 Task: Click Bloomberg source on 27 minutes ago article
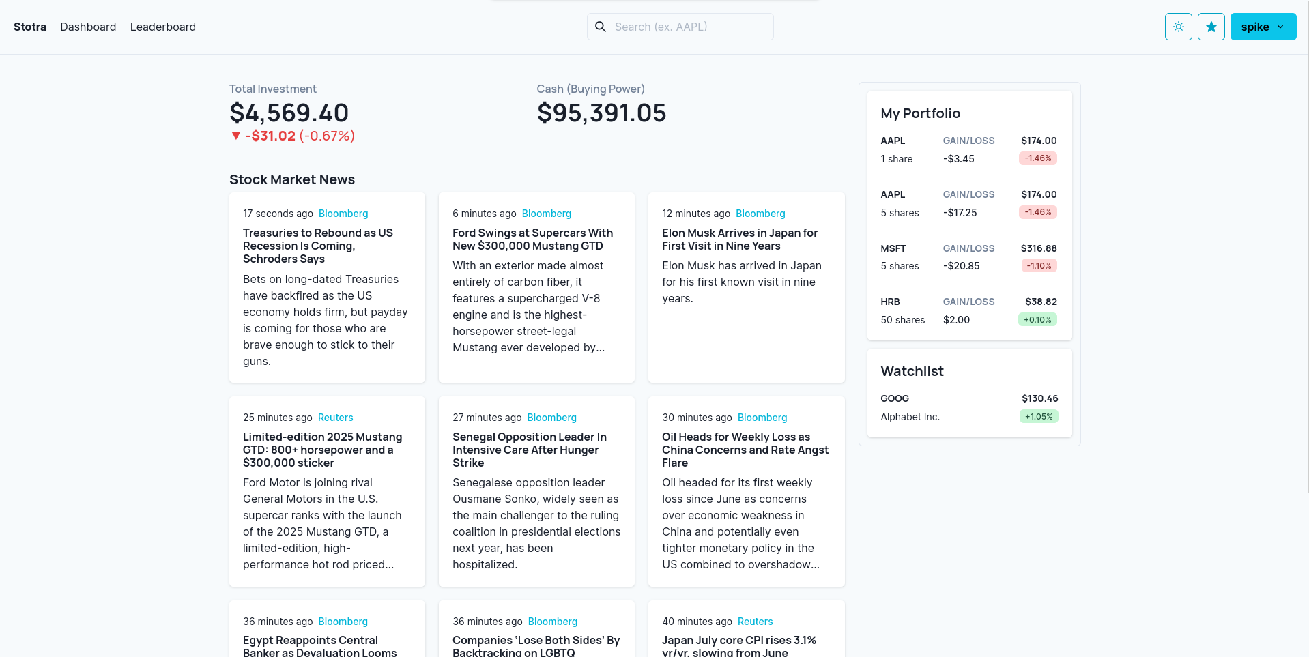coord(551,418)
